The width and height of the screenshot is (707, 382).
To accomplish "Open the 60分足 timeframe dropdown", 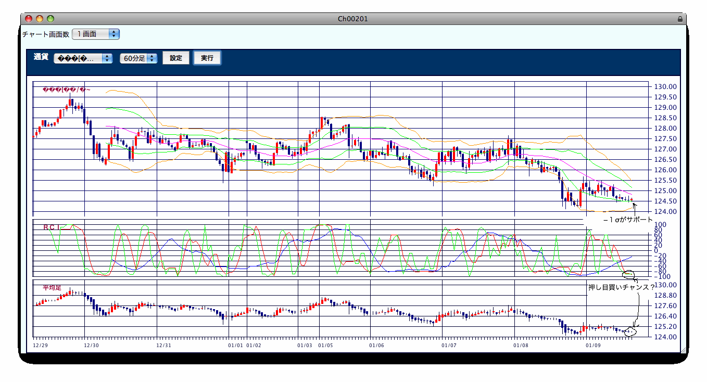I will (138, 58).
